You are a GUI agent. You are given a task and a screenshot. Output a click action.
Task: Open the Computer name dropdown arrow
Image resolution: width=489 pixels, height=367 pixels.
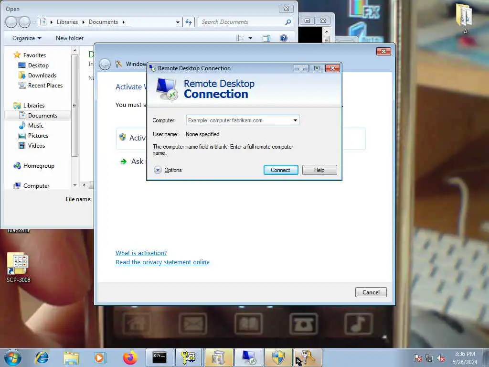tap(295, 120)
